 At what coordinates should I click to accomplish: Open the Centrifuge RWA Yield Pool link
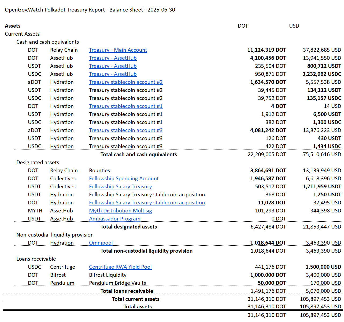pos(120,267)
